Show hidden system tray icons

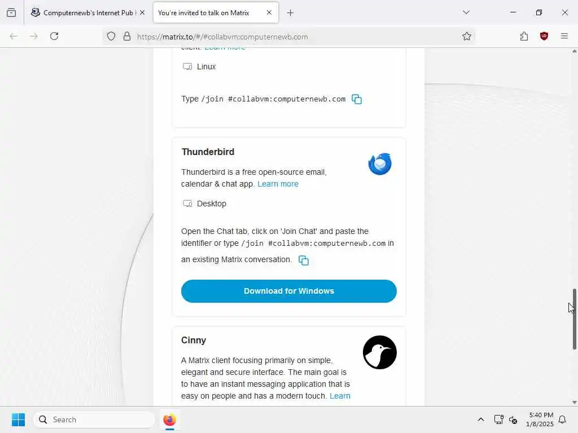(481, 419)
